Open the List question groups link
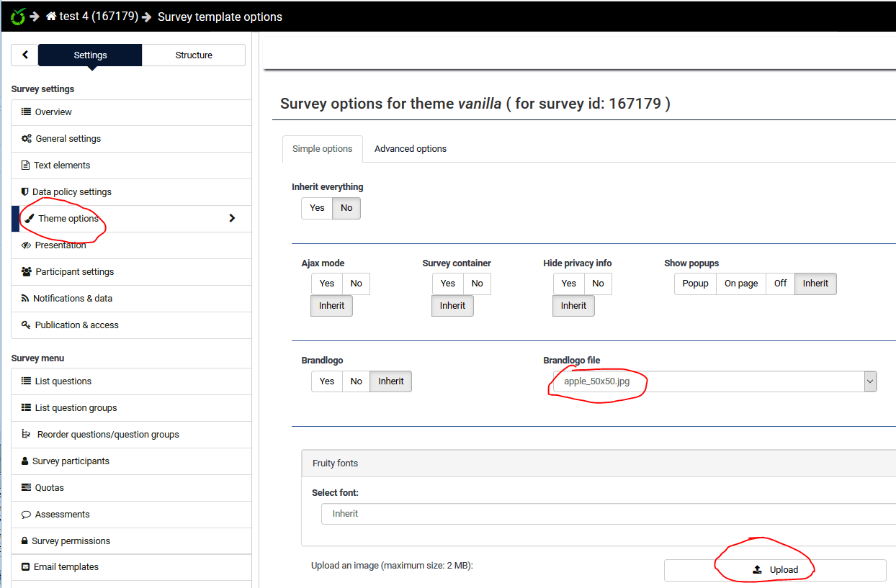The width and height of the screenshot is (896, 588). 76,408
